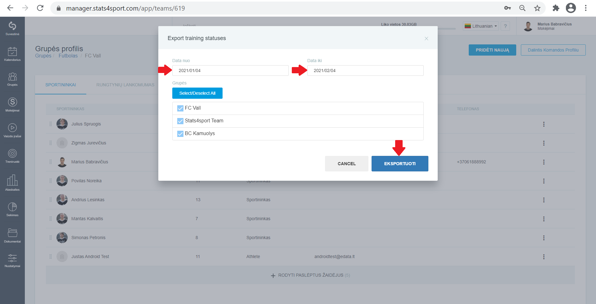
Task: Open Treniruotė training in sidebar
Action: (x=12, y=156)
